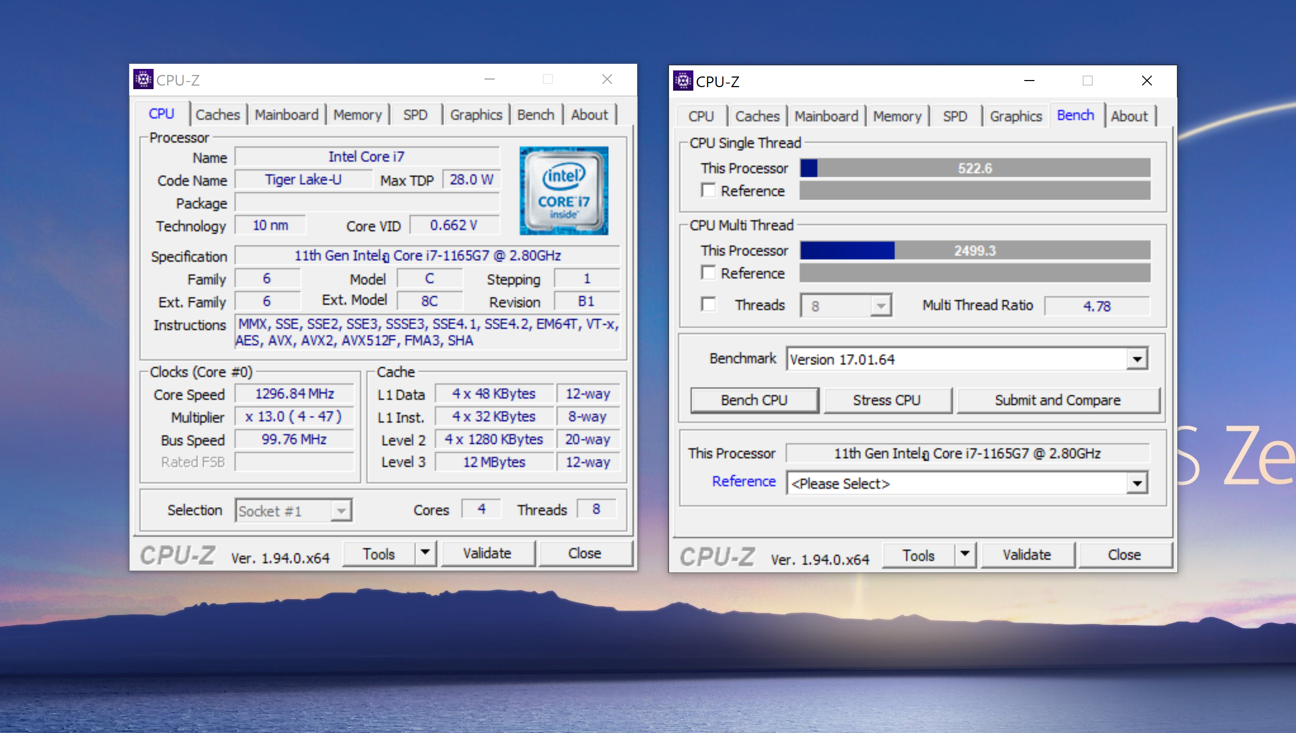The image size is (1296, 733).
Task: Click the Multi Thread Ratio field 4.78
Action: [1097, 306]
